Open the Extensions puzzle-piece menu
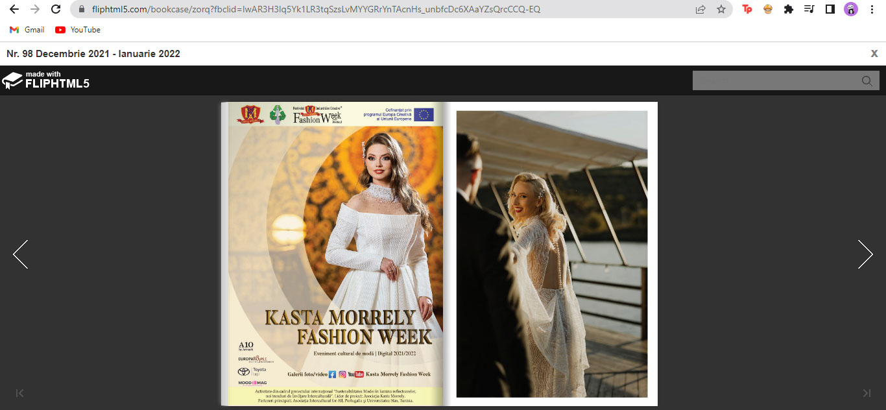The width and height of the screenshot is (886, 410). coord(789,10)
